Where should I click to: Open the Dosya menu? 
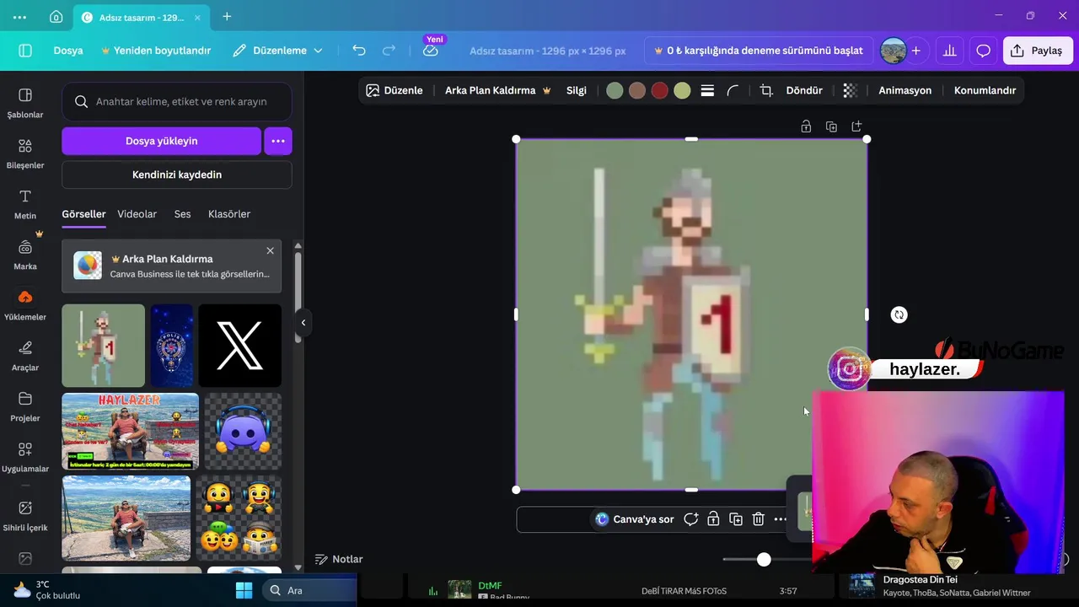[x=68, y=51]
